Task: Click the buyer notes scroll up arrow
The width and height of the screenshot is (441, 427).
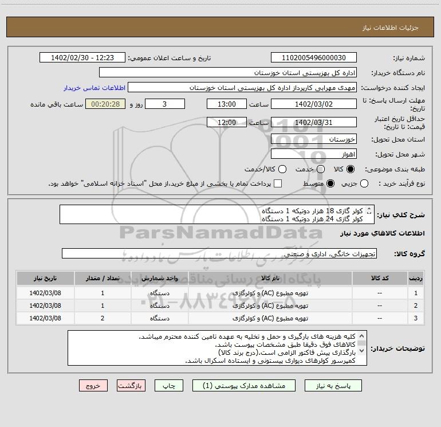Action: click(362, 336)
